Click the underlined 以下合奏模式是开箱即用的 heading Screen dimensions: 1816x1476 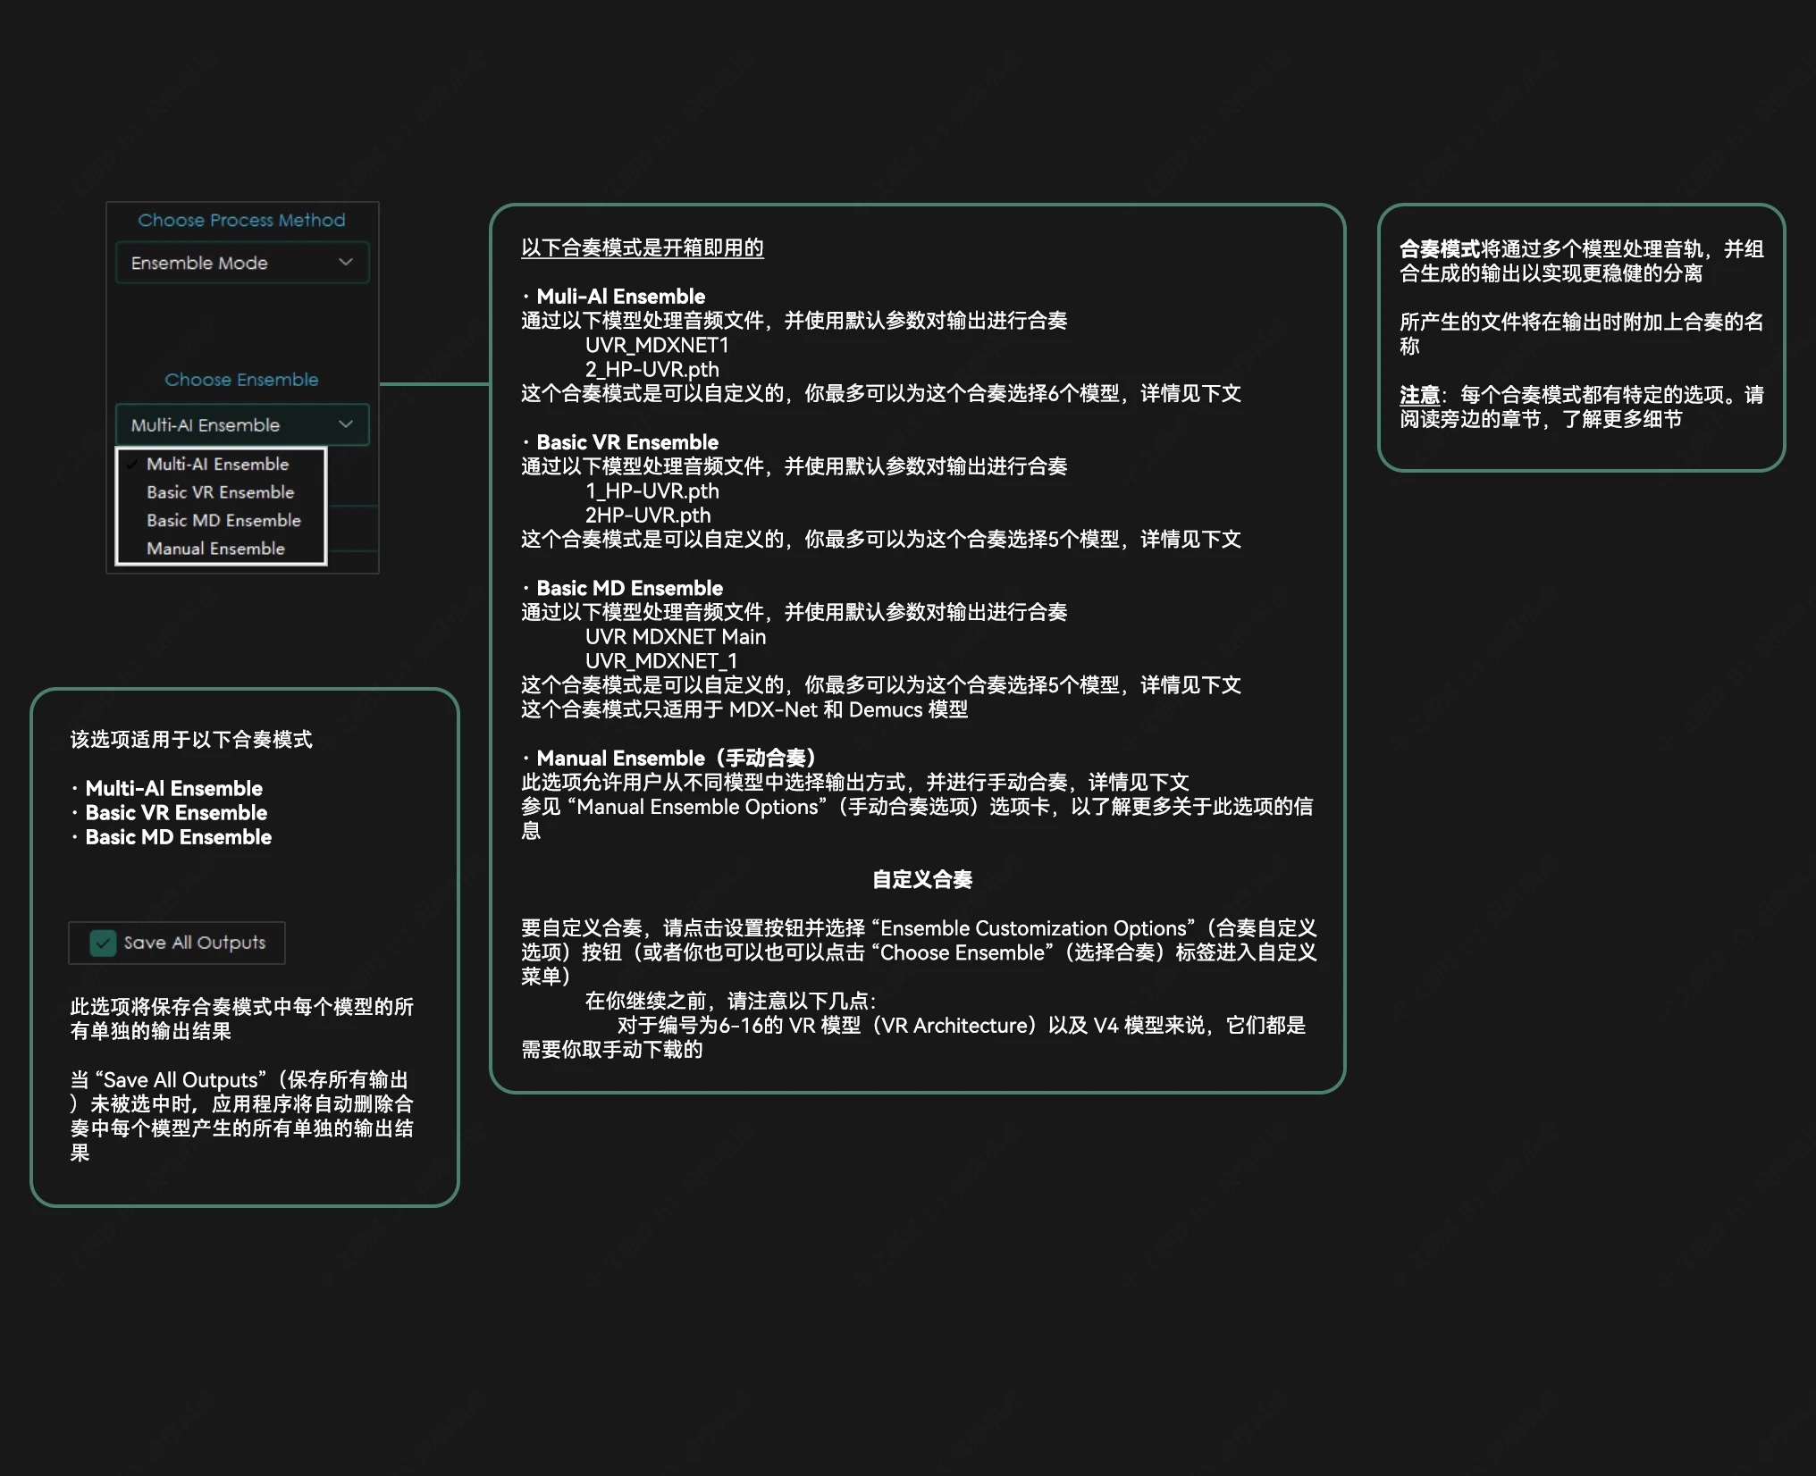[x=642, y=247]
